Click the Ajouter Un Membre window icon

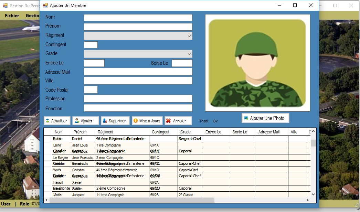pyautogui.click(x=45, y=6)
